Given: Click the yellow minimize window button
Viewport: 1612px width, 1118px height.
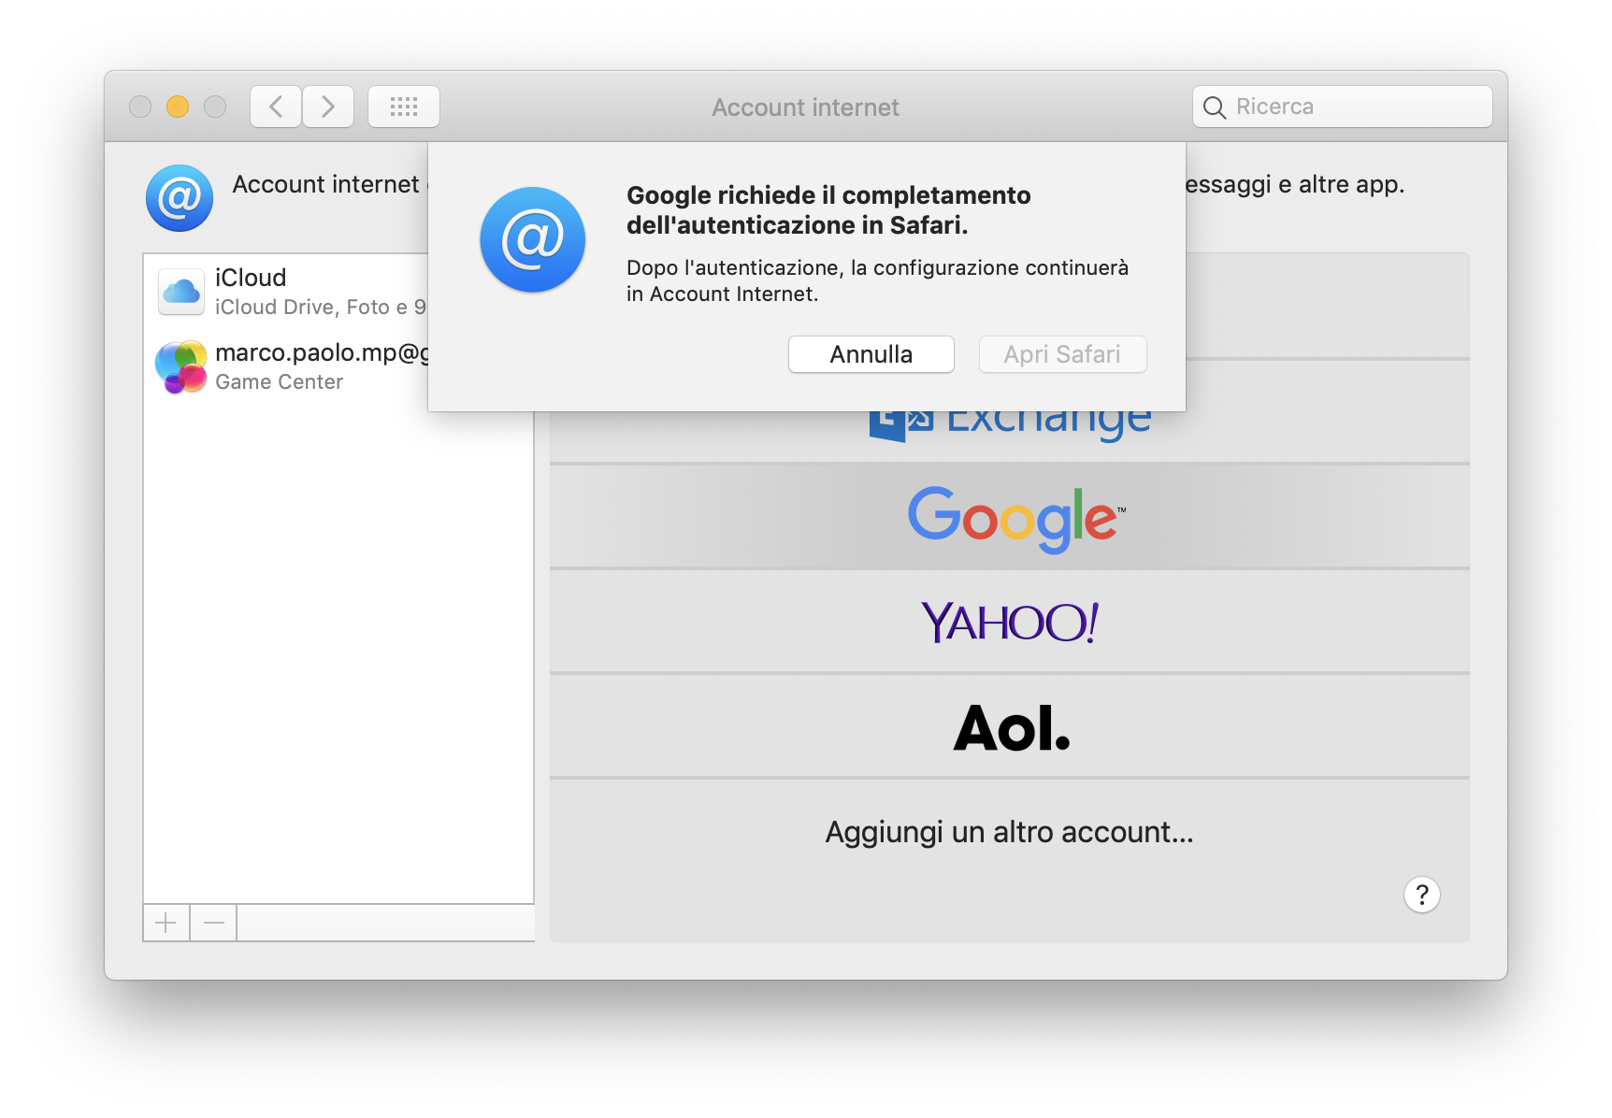Looking at the screenshot, I should click(x=178, y=107).
